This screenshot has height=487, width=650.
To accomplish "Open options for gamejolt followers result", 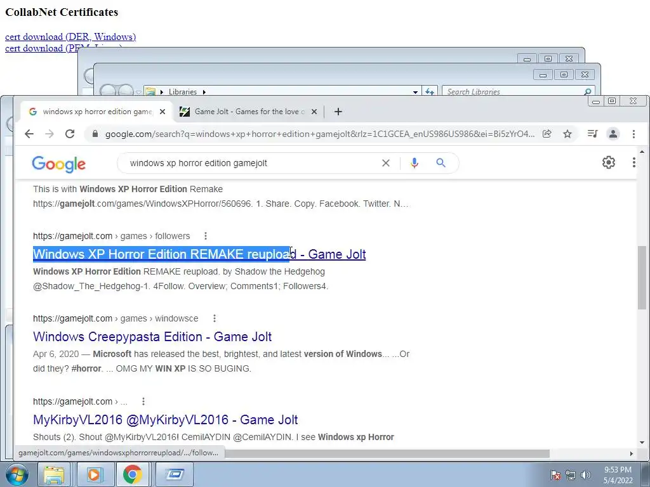I will (206, 236).
